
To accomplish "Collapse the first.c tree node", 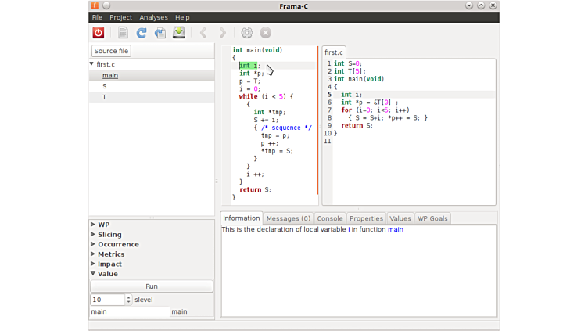I will tap(92, 64).
